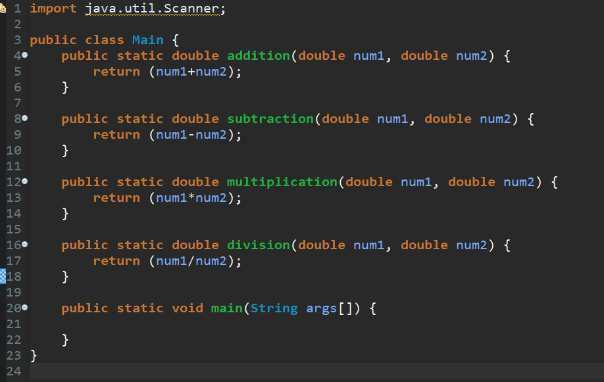Image resolution: width=604 pixels, height=382 pixels.
Task: Click the blue marker in the gutter at line 18
Action: (3, 276)
